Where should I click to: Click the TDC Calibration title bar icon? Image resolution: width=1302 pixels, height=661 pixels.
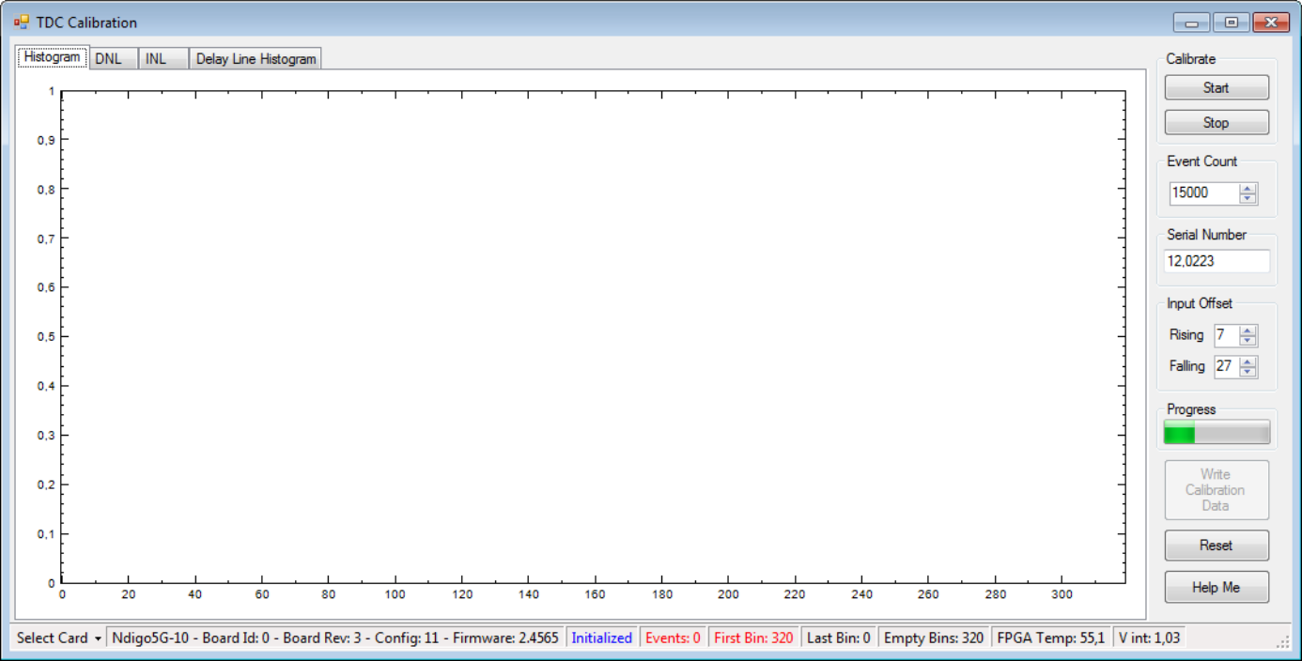pos(21,22)
